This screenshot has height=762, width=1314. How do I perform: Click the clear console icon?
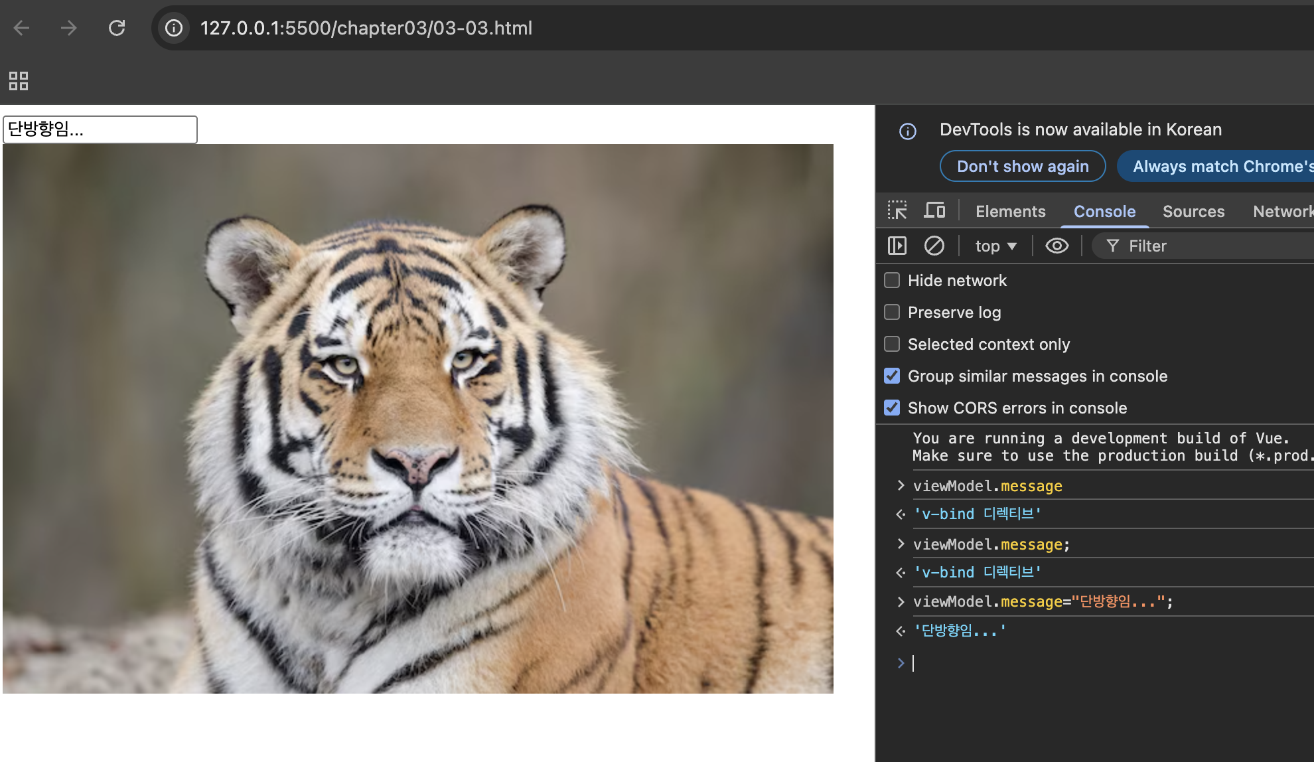(x=934, y=246)
